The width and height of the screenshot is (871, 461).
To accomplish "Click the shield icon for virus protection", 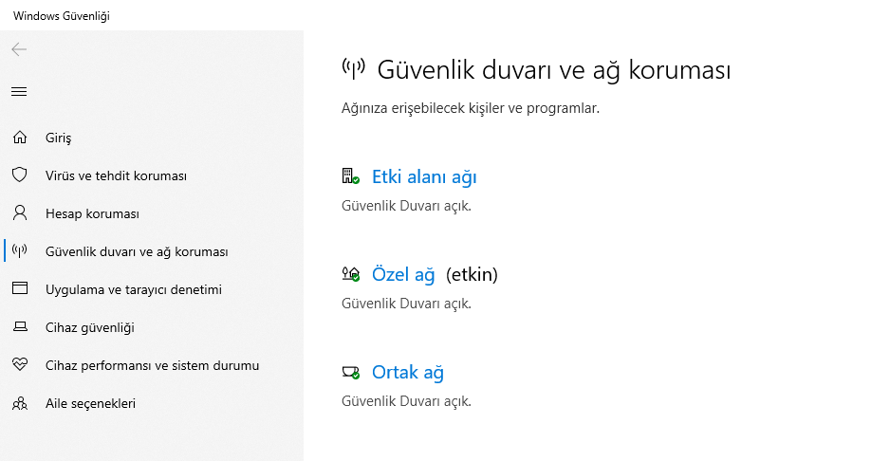I will 19,175.
